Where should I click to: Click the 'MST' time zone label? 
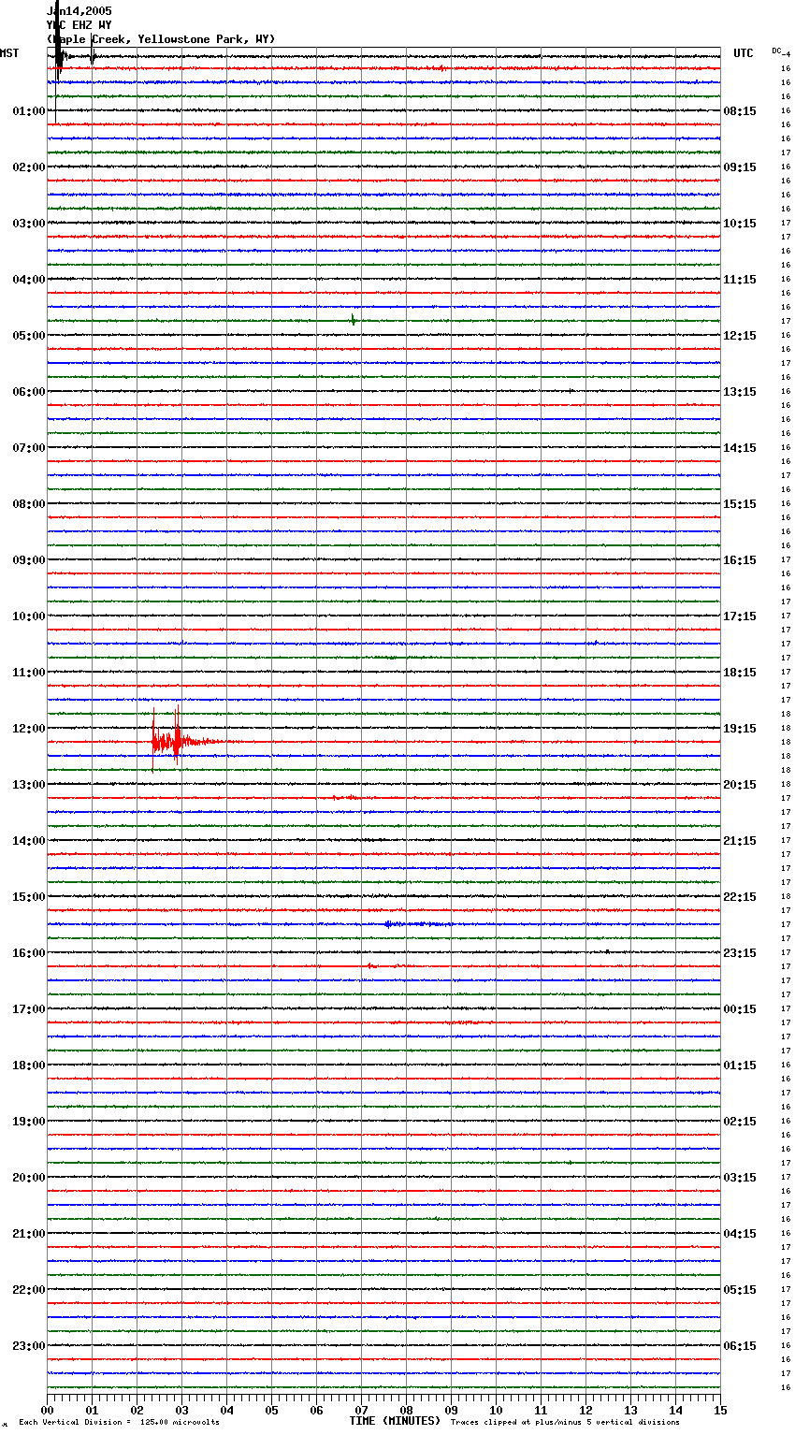[9, 53]
